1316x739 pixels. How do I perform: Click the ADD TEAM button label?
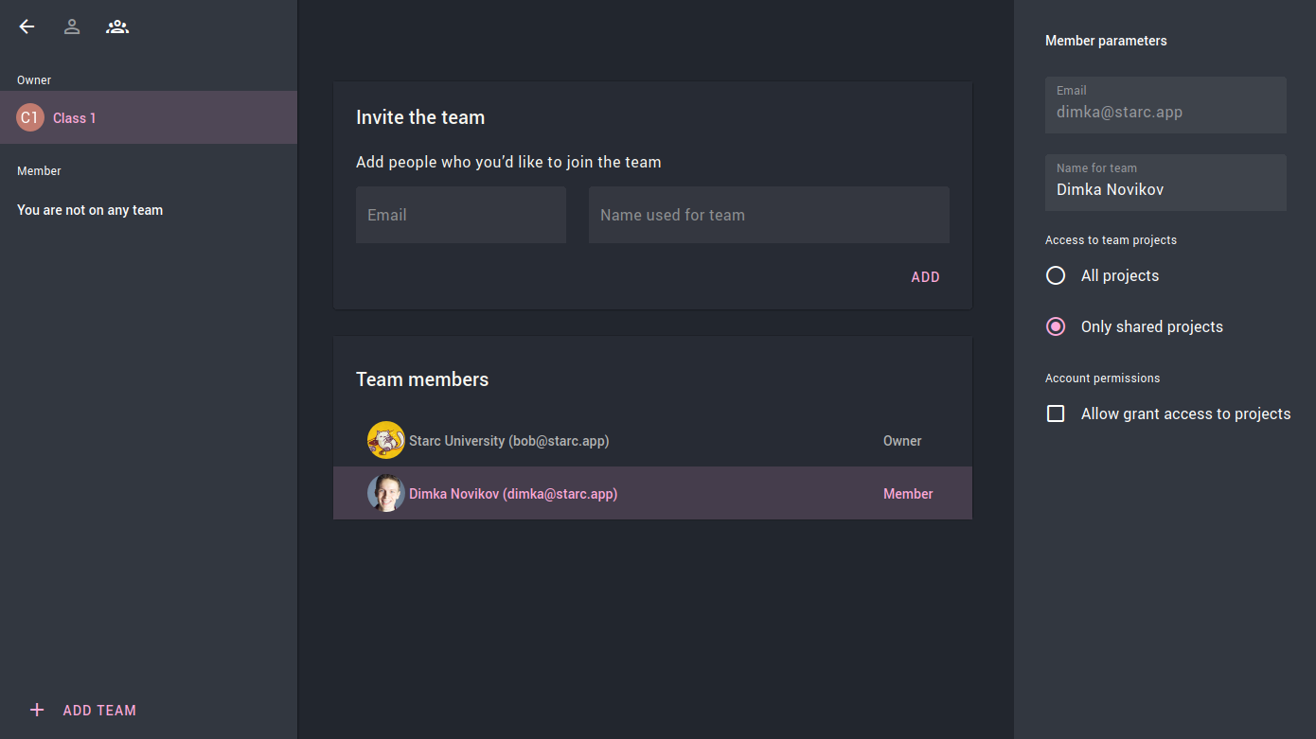pos(99,710)
